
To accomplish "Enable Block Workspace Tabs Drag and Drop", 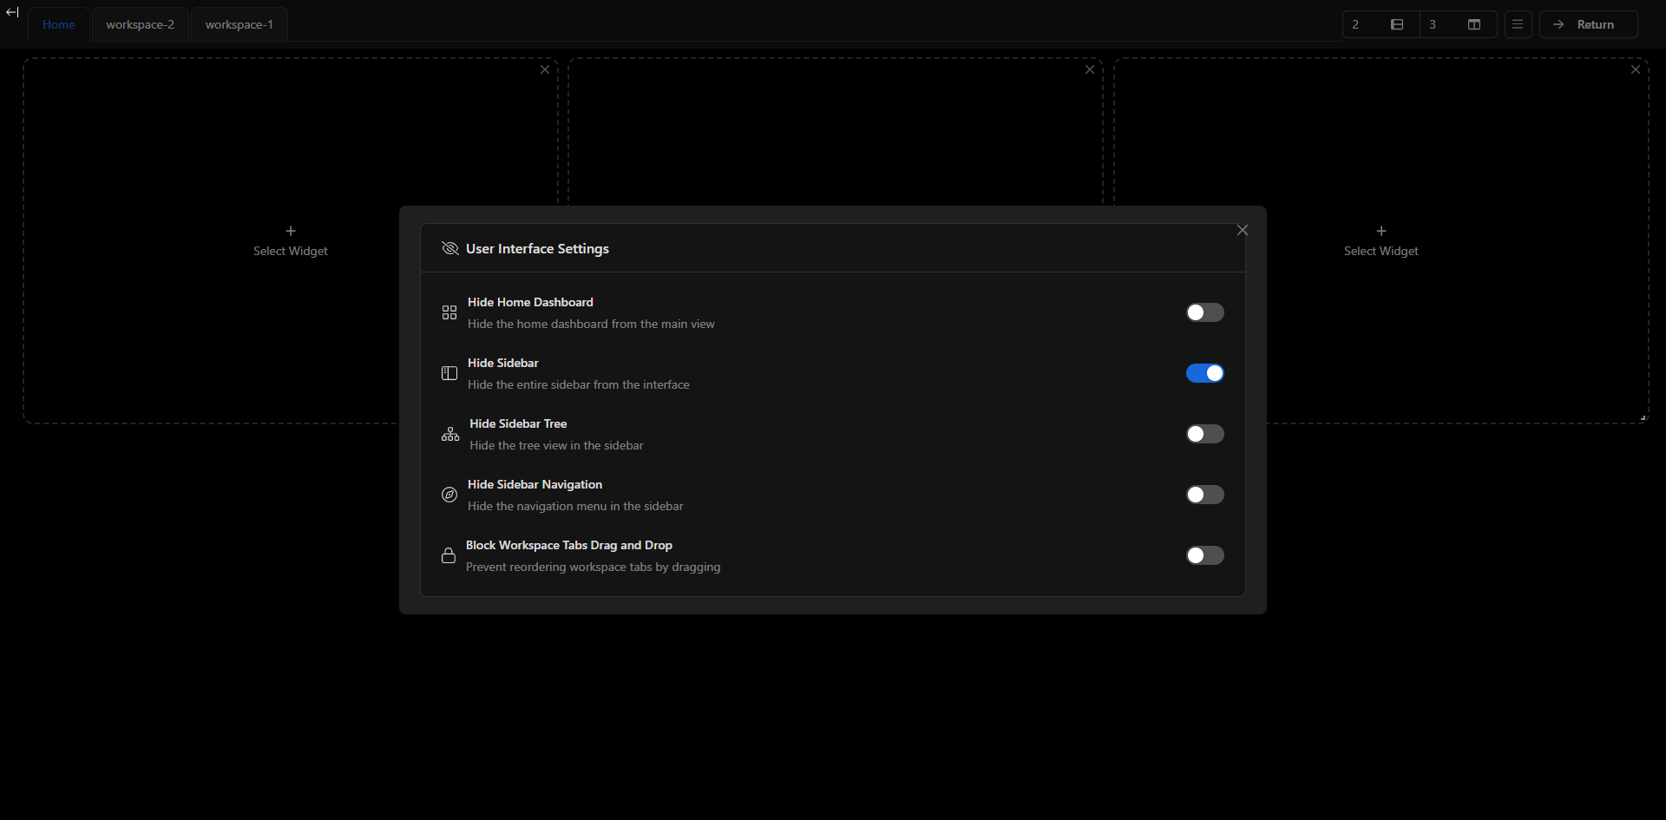I will pos(1205,555).
